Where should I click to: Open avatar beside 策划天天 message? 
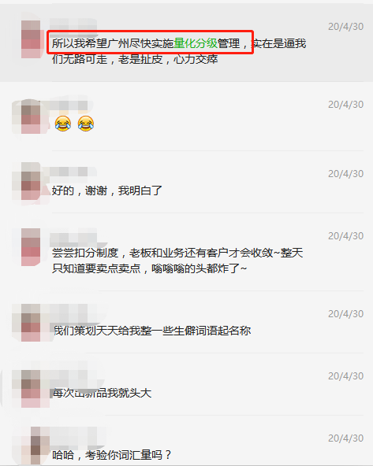31,323
